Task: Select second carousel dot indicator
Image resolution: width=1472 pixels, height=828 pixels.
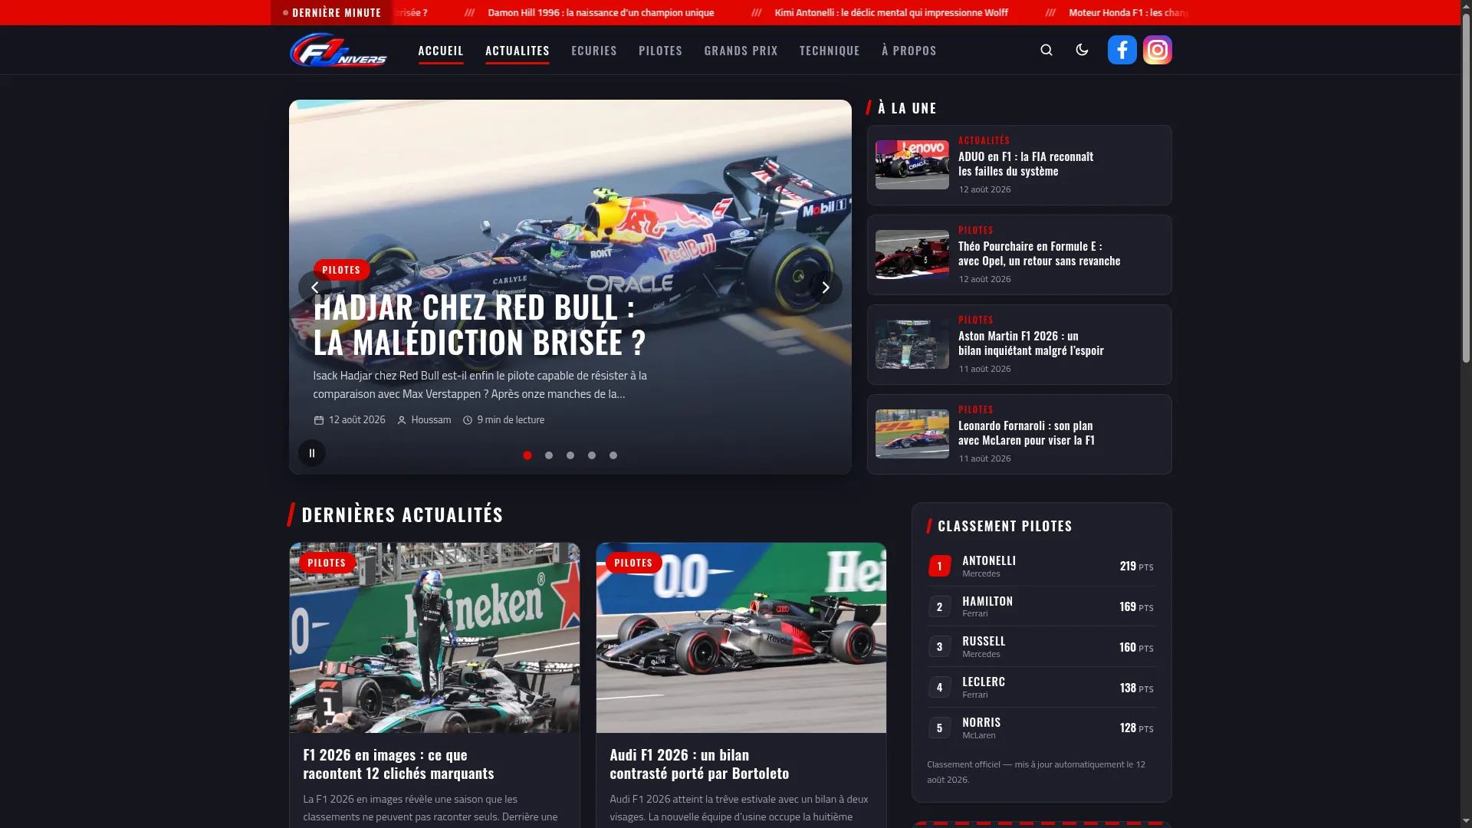Action: click(x=549, y=455)
